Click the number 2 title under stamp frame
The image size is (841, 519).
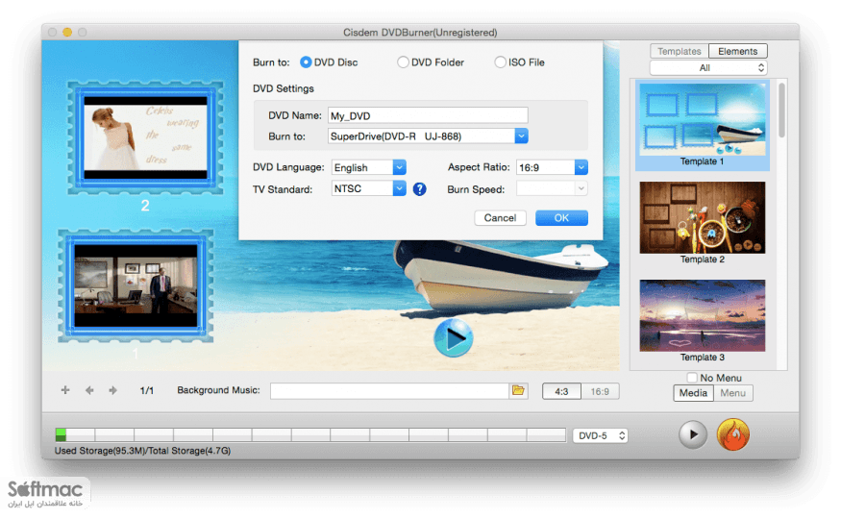tap(145, 206)
